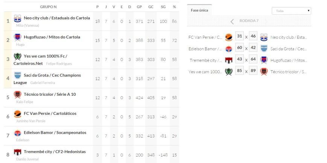327x163 pixels.
Task: Click Yes we cam 1000% Fc crest
Action: coord(18,56)
